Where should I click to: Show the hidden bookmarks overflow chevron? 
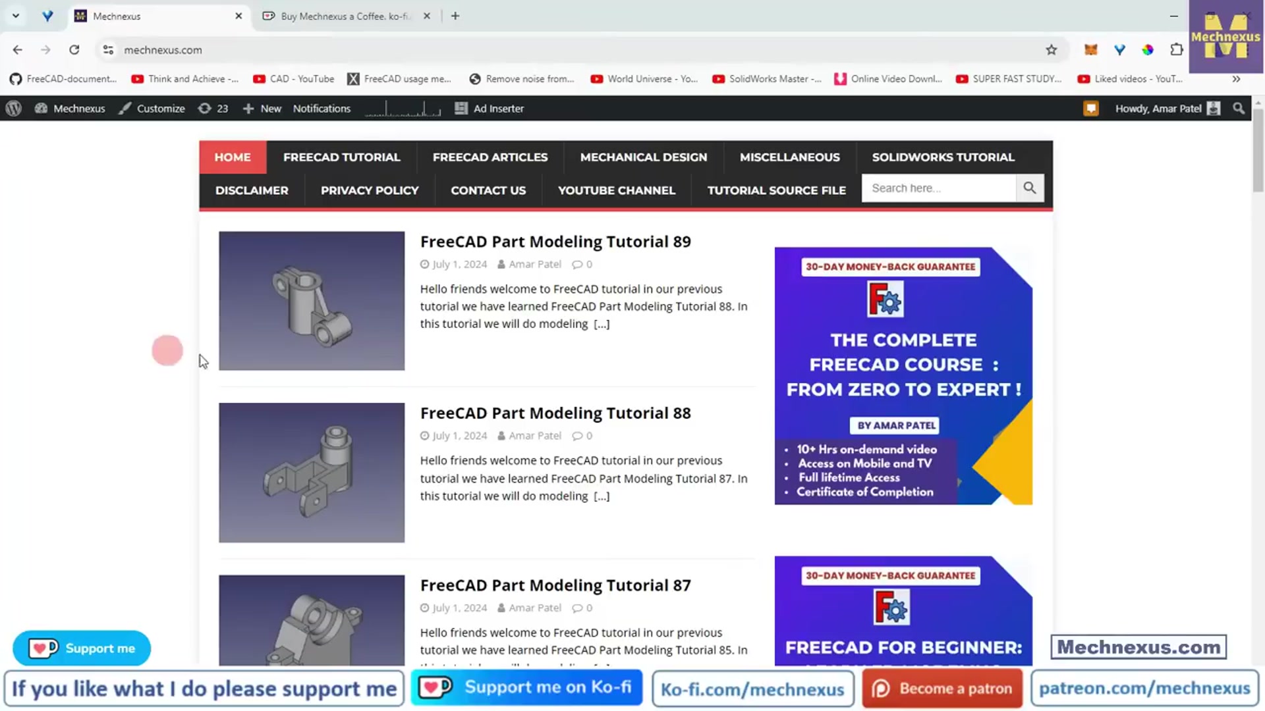[x=1236, y=79]
